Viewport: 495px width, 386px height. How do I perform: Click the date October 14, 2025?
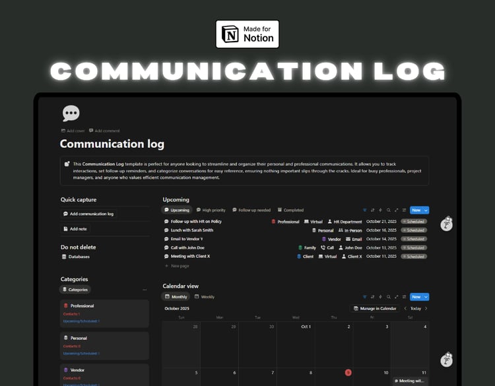point(381,239)
